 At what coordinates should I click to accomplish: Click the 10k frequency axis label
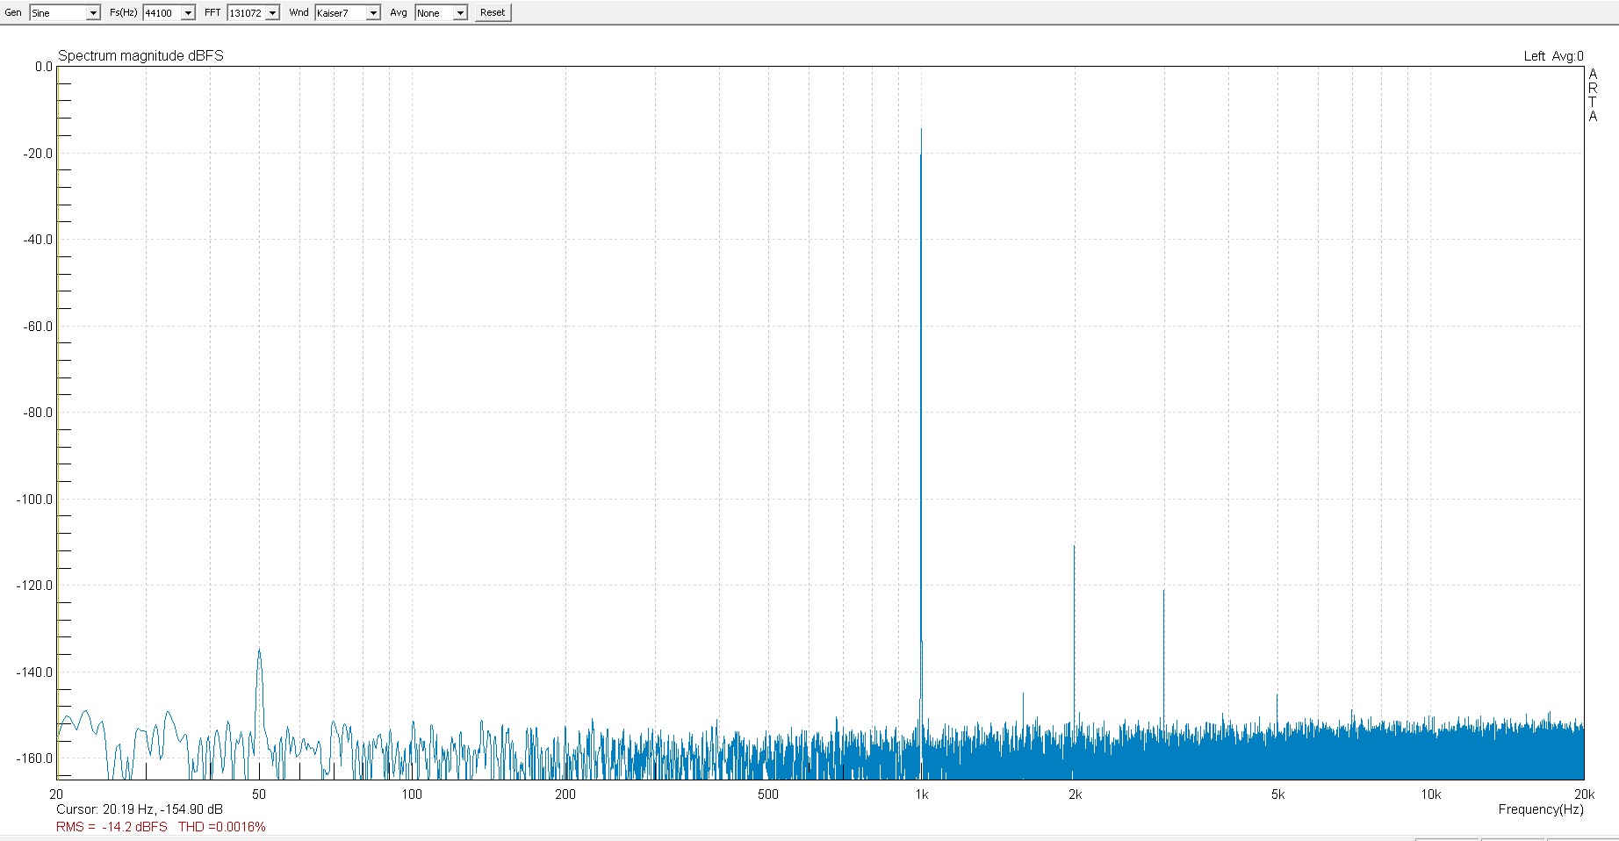click(x=1430, y=794)
